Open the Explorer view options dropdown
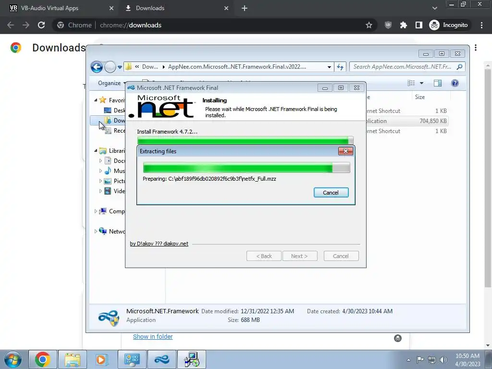Viewport: 492px width, 369px height. pos(422,83)
